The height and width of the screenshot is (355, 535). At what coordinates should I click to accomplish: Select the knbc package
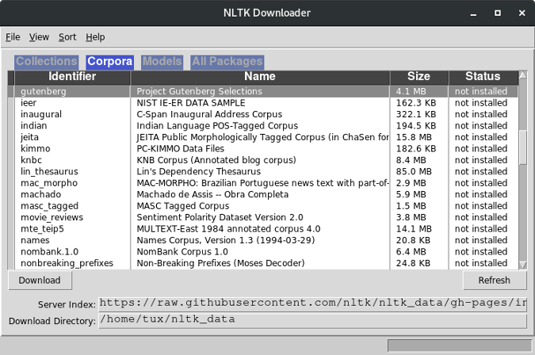[x=31, y=160]
